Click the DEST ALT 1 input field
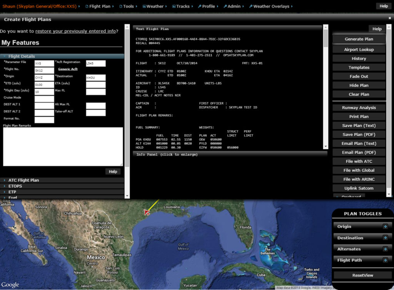 (44, 106)
